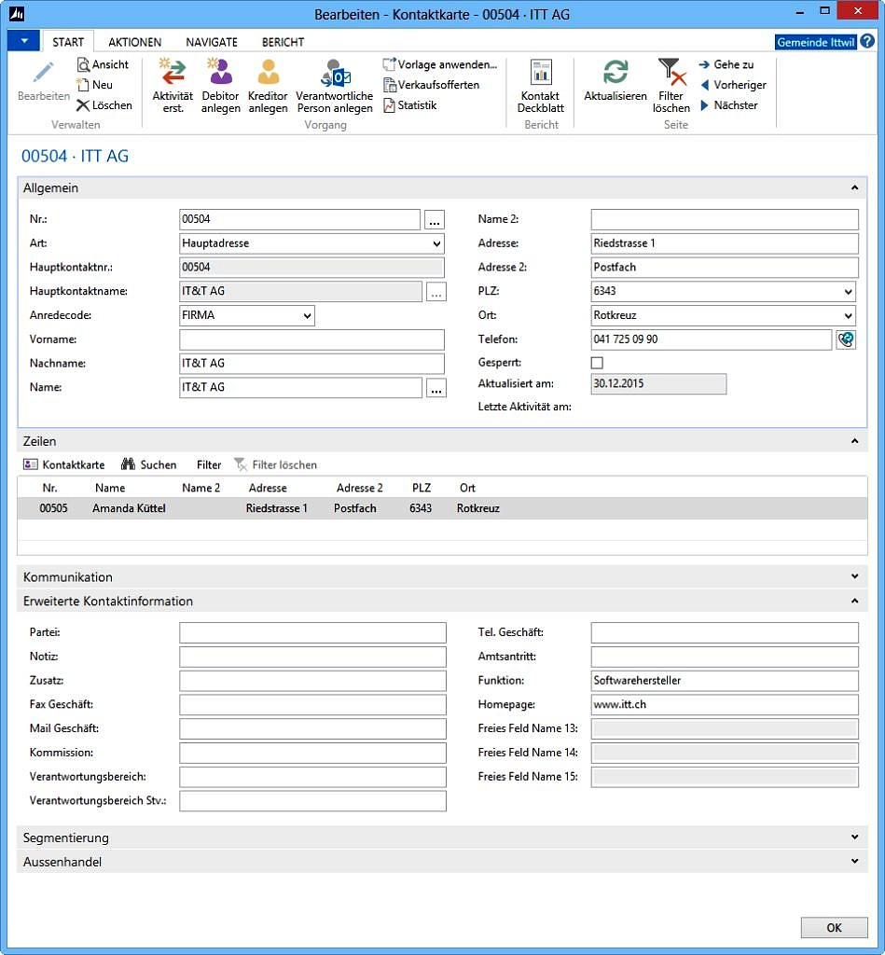Create a new record with Neu

95,85
